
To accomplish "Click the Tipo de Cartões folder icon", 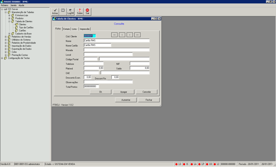I will (16, 28).
